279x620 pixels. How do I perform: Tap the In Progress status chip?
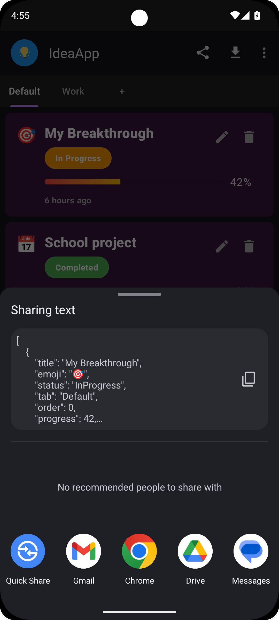pos(78,158)
